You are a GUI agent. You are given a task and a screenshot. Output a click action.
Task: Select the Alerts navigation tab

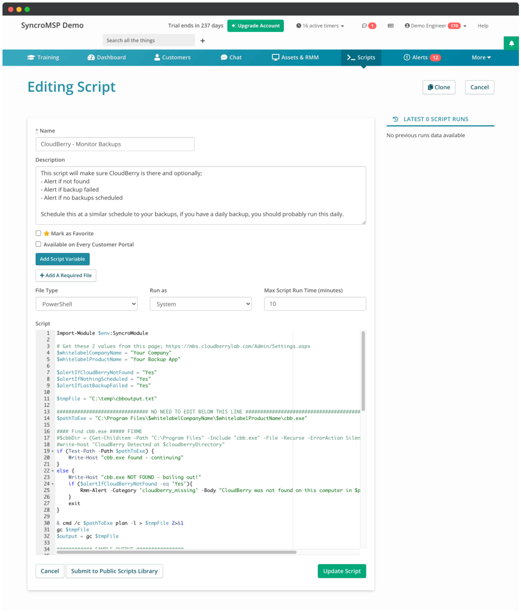click(422, 58)
